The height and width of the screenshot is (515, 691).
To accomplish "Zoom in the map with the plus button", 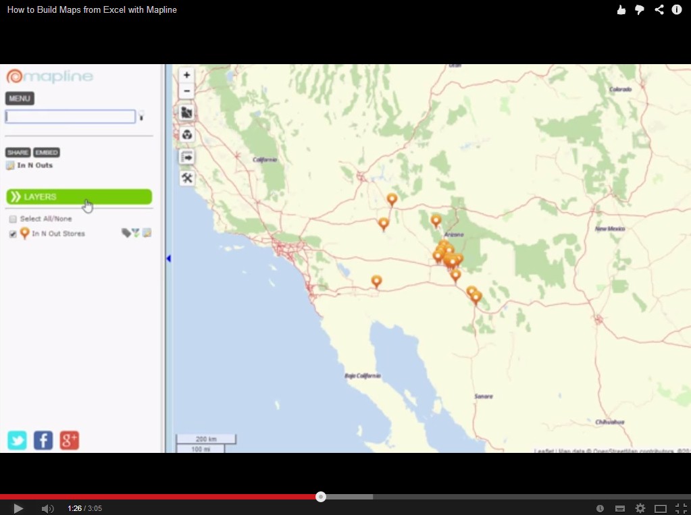I will coord(187,75).
